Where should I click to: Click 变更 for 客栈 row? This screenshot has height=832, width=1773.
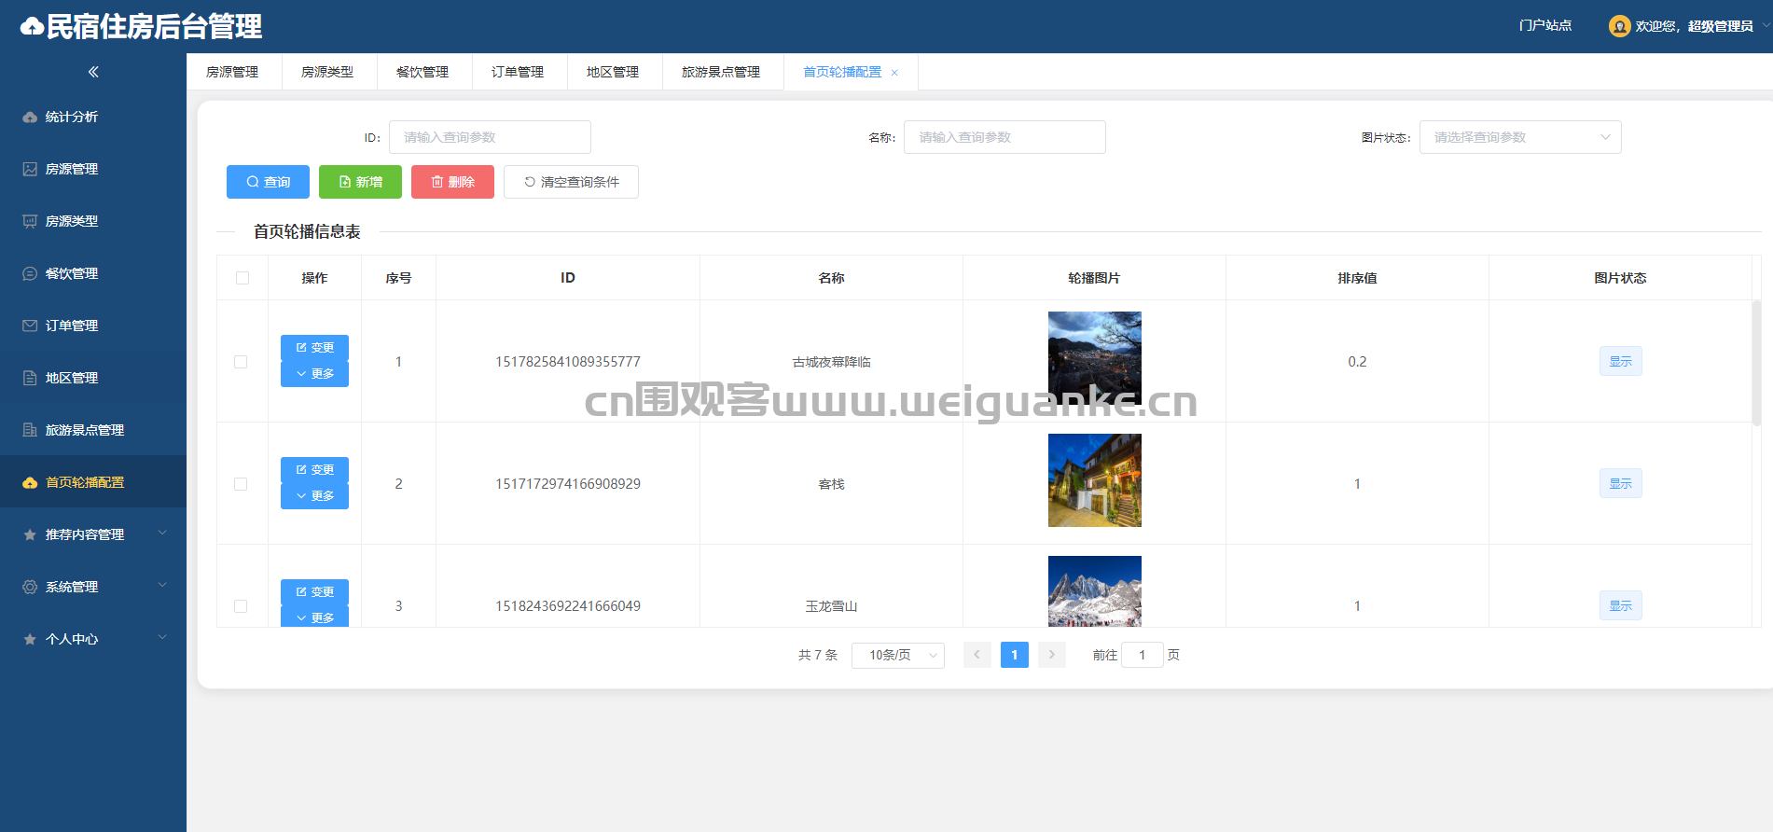click(314, 470)
